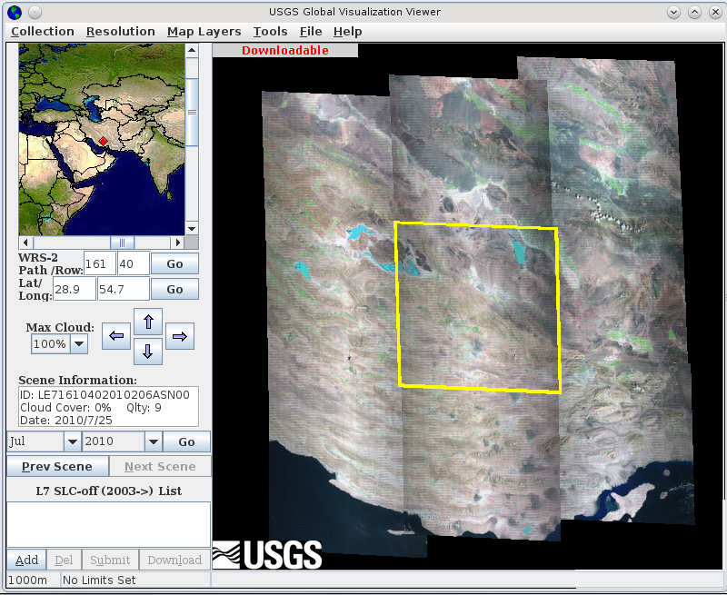Move scene left with the left arrow
This screenshot has width=727, height=595.
pyautogui.click(x=116, y=336)
